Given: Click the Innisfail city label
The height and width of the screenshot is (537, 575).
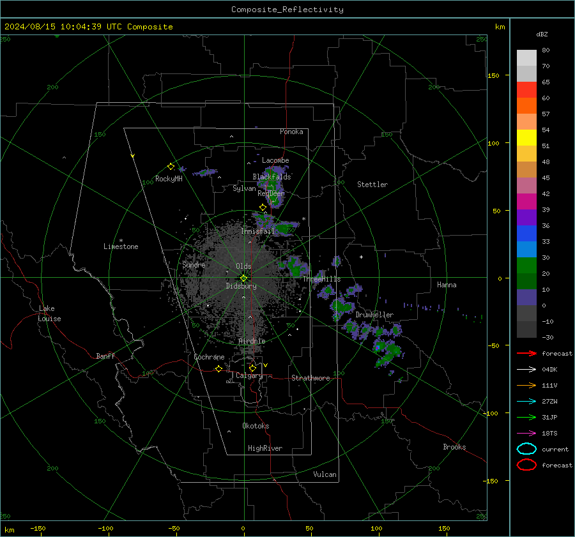Looking at the screenshot, I should [x=257, y=231].
